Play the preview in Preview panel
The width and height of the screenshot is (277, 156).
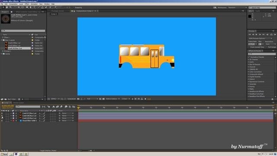[x=256, y=35]
